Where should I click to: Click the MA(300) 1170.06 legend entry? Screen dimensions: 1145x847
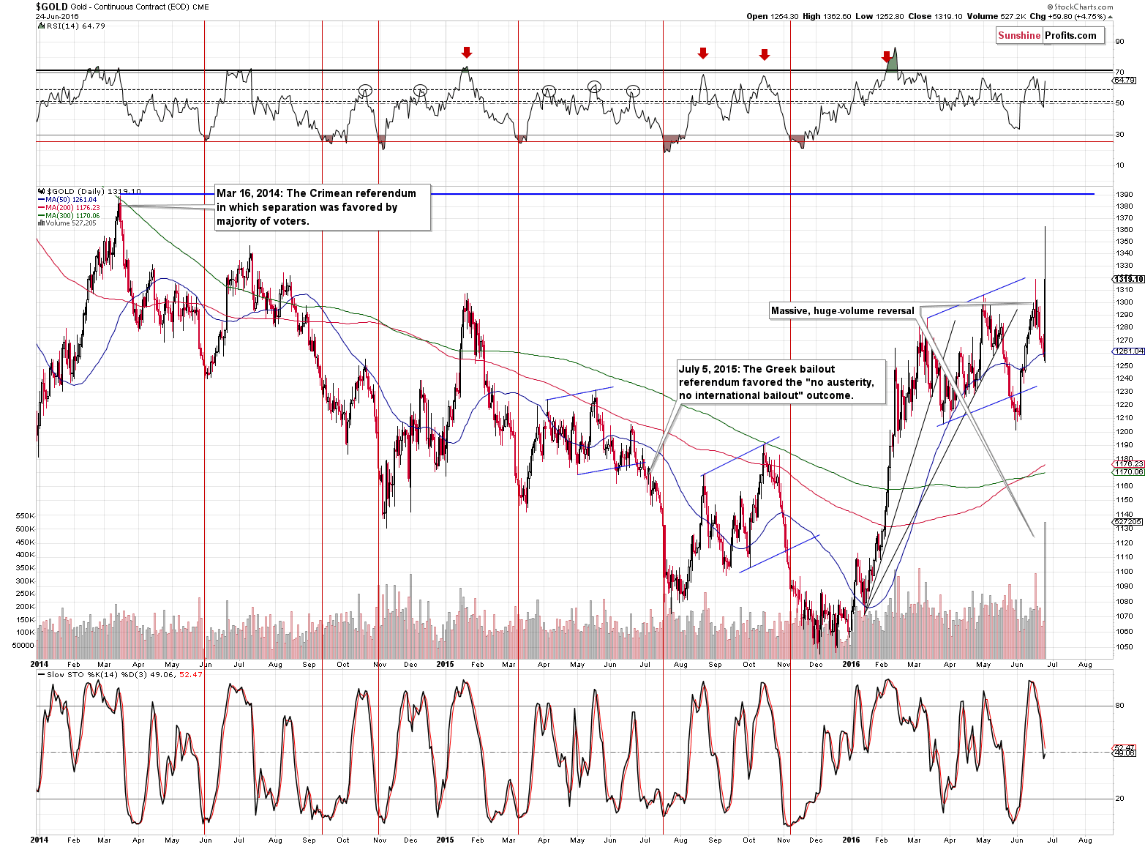click(x=69, y=215)
